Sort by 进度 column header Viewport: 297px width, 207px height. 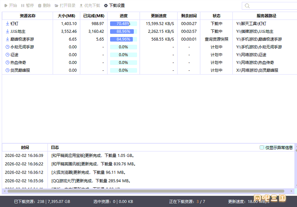[x=124, y=16]
